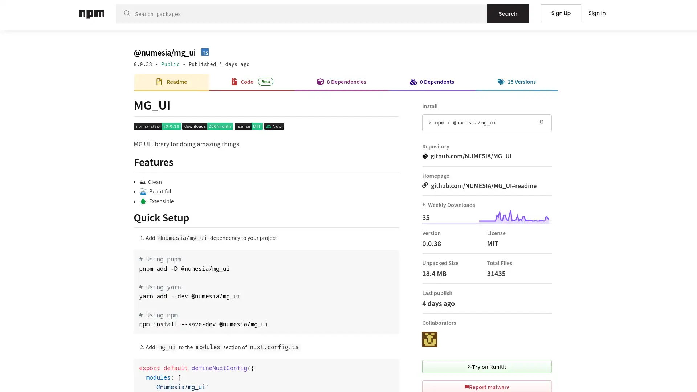Screen dimensions: 697x392
Task: Click the downloads 266/month badge
Action: click(207, 126)
